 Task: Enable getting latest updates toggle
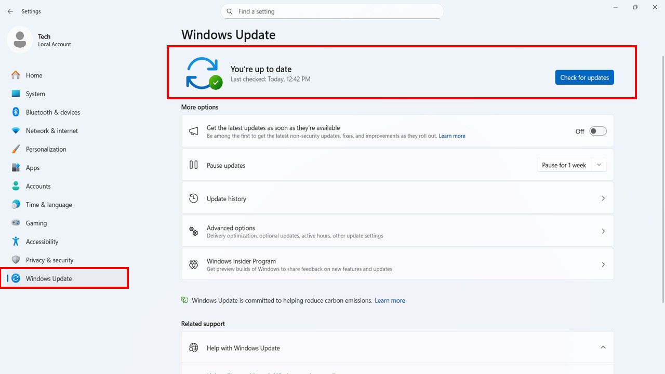597,131
